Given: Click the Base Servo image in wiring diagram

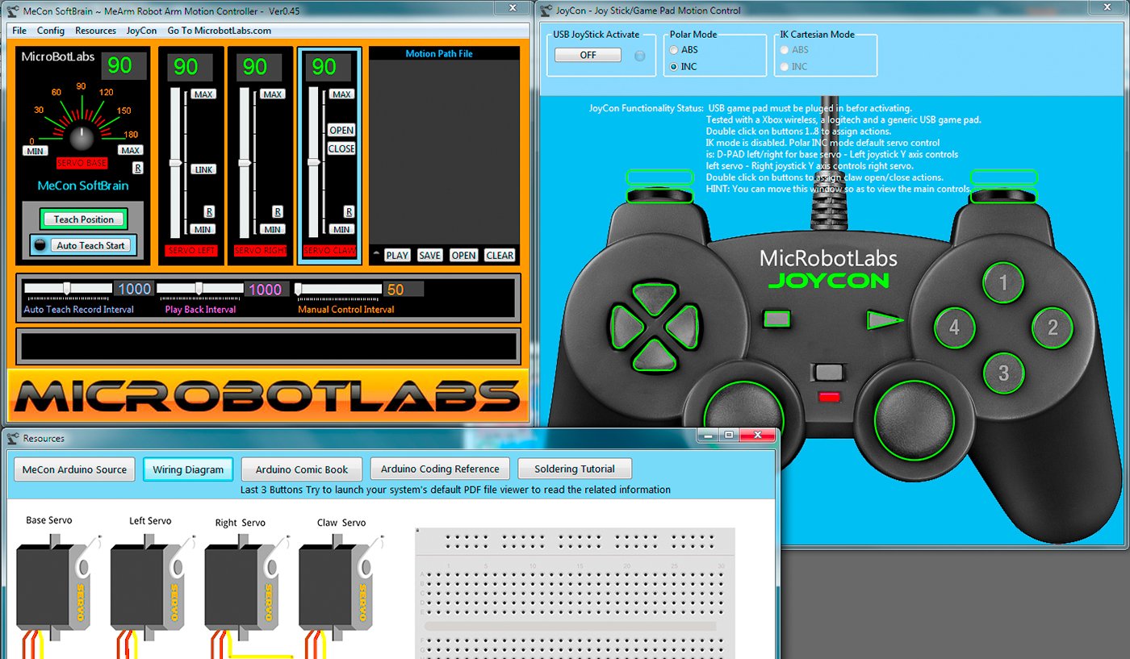Looking at the screenshot, I should (x=54, y=589).
